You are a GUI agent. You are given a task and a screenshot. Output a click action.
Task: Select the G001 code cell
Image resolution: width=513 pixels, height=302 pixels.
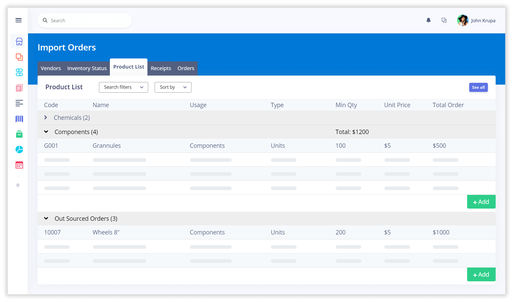click(51, 146)
